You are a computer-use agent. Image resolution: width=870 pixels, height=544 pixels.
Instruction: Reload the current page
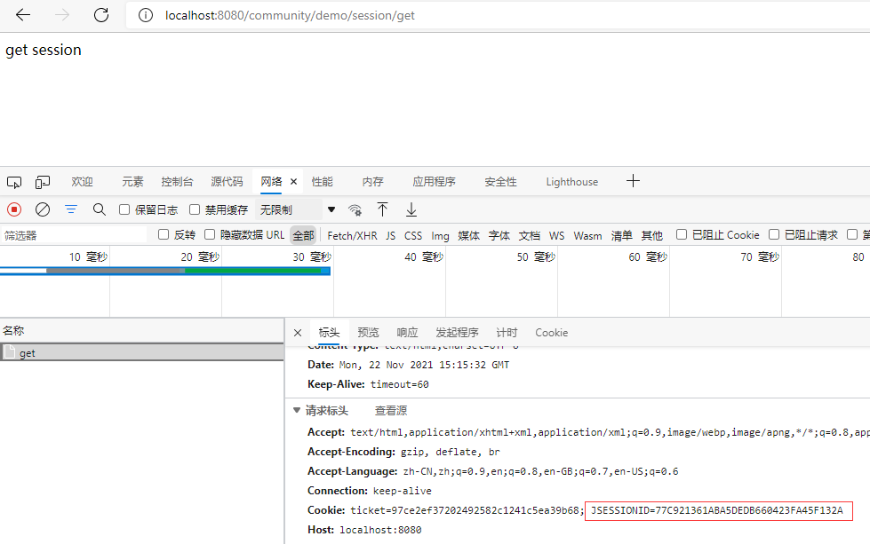100,15
